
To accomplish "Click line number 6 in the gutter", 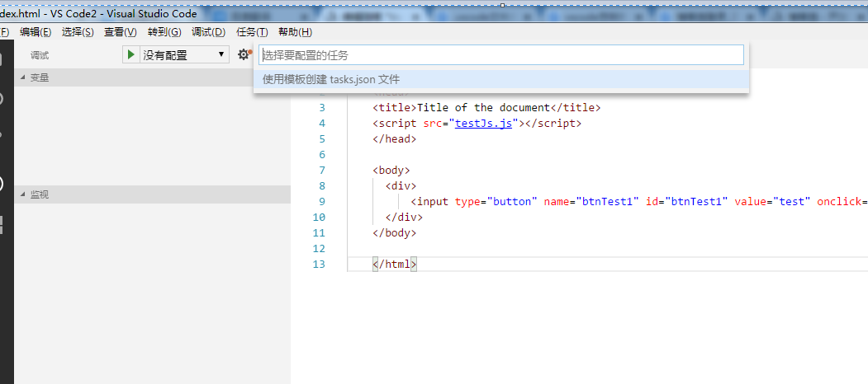I will [322, 155].
